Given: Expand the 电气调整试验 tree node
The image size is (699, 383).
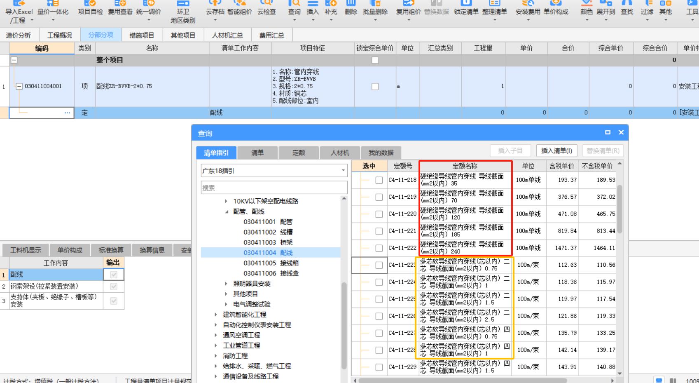Looking at the screenshot, I should pos(226,304).
